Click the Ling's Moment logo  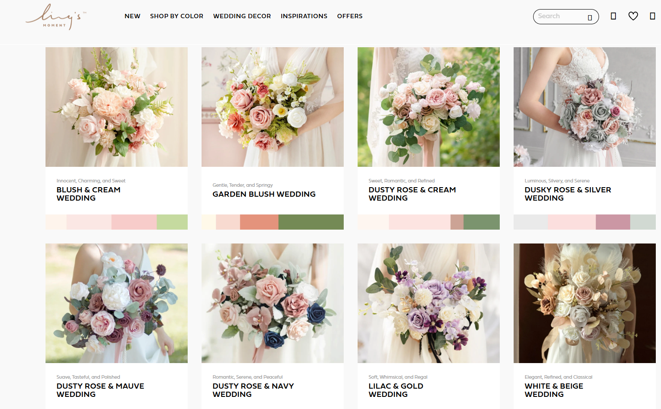(x=55, y=17)
